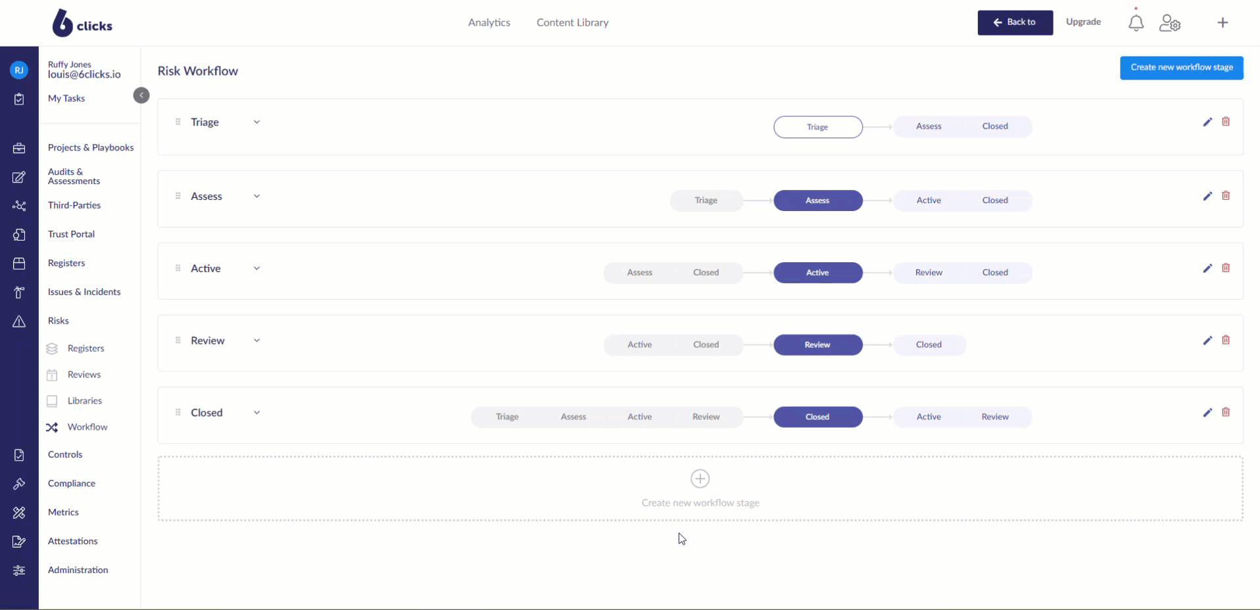Click Audits & Assessments edit icon

pyautogui.click(x=19, y=177)
